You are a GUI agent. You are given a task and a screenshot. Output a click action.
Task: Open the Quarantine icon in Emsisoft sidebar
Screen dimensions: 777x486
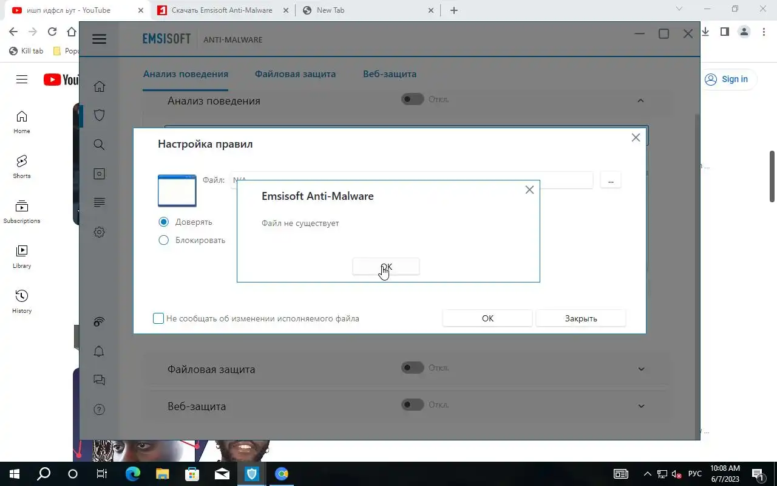click(100, 174)
